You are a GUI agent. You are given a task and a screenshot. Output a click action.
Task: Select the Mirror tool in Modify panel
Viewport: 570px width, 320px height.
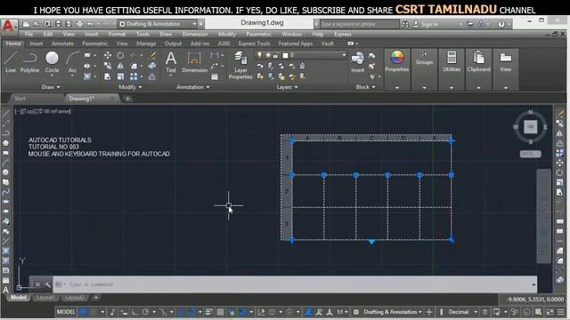120,66
